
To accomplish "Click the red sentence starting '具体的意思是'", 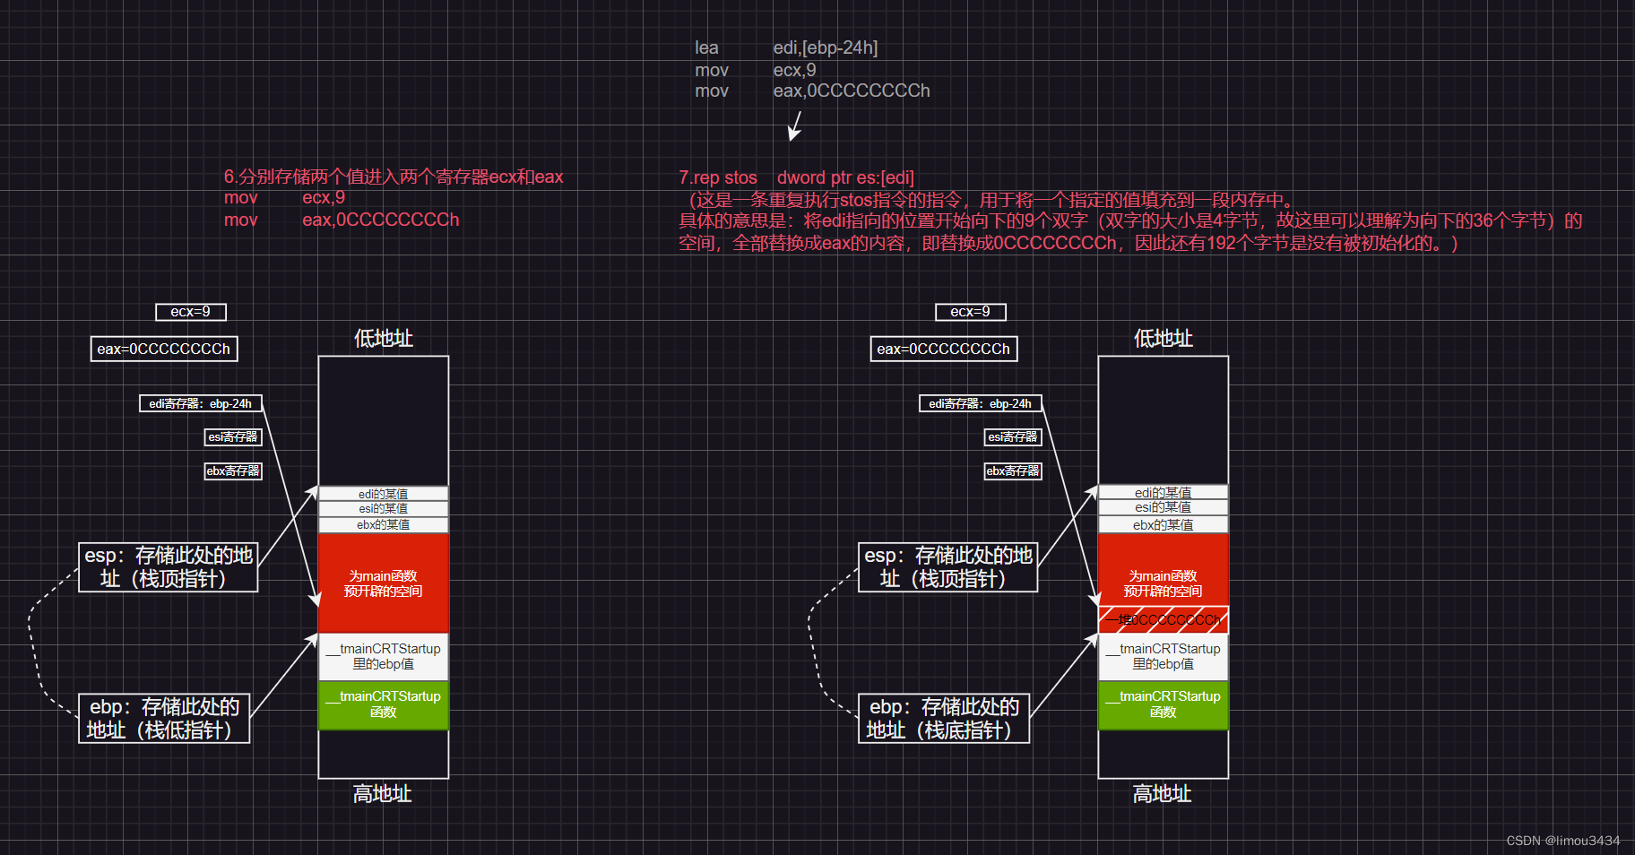I will [1131, 232].
